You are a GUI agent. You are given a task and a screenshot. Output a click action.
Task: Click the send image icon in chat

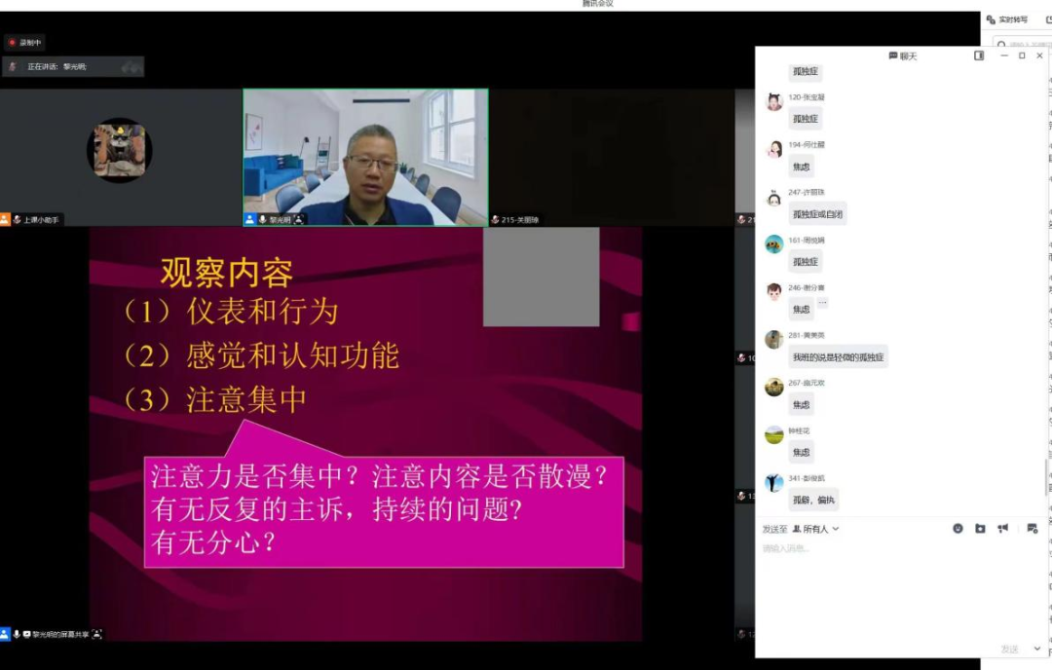click(981, 528)
